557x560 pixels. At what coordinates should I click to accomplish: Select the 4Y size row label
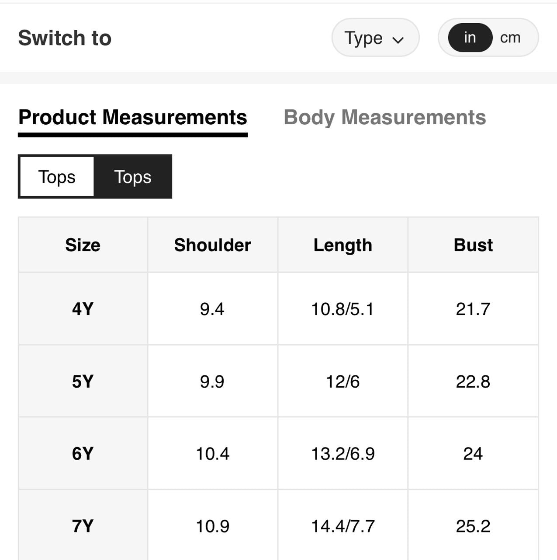[83, 309]
